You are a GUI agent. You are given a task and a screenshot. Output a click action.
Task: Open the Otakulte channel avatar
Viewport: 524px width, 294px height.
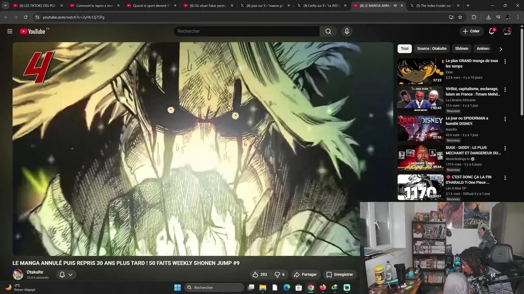click(18, 274)
